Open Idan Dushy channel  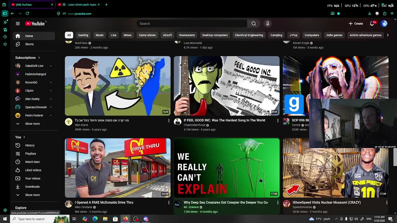[34, 99]
